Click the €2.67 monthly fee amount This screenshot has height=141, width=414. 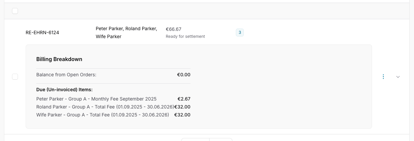point(184,99)
